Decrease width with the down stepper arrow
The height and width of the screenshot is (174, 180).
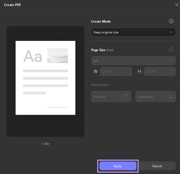[127, 73]
